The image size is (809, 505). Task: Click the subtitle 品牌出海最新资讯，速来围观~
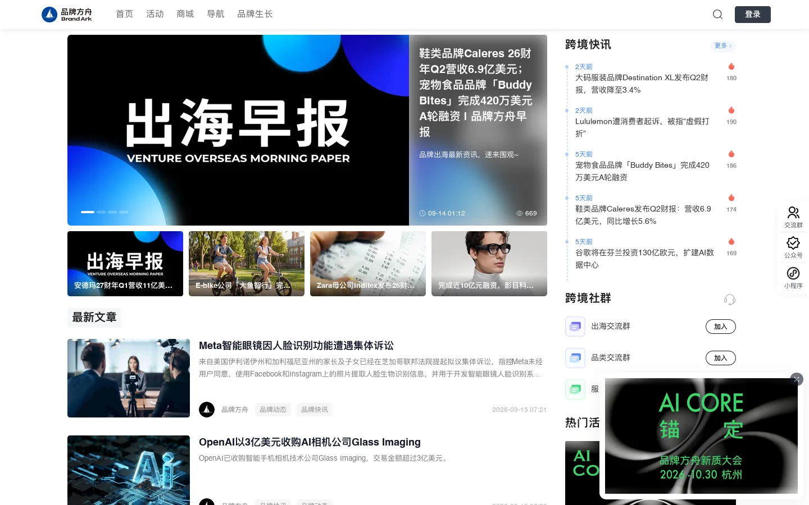469,154
